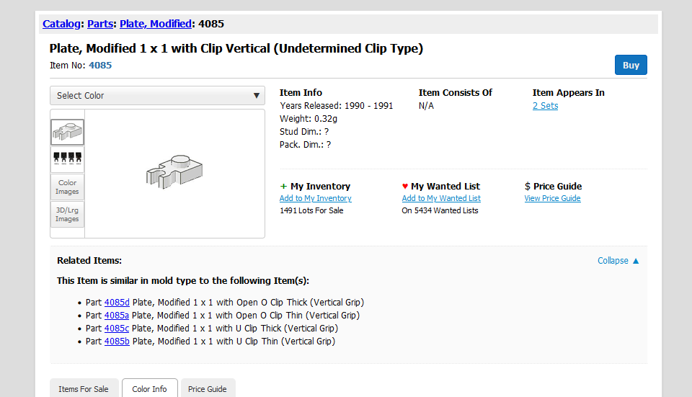Click the single clip plate thumbnail
Viewport: 692px width, 397px height.
click(x=67, y=132)
